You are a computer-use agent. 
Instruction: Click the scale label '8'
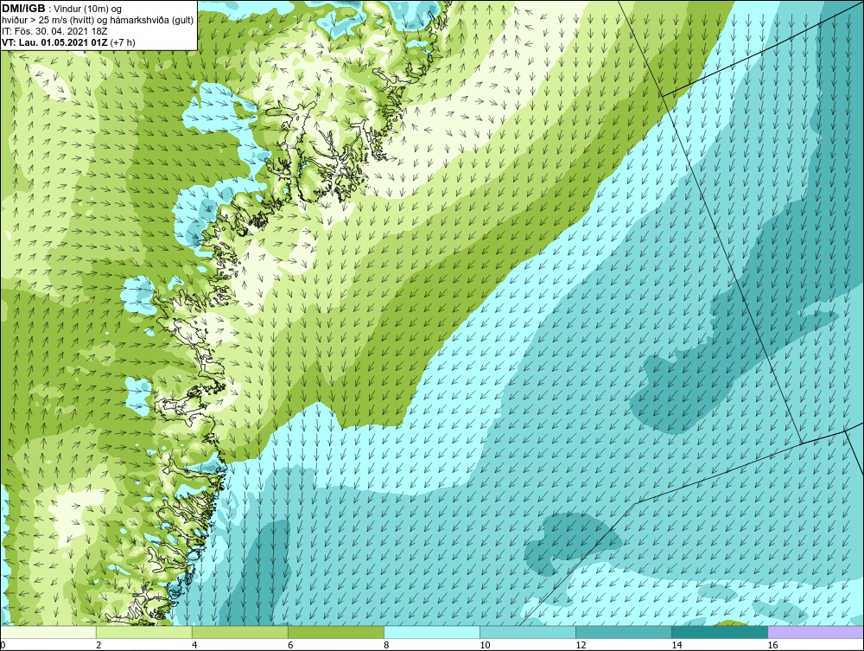coord(387,645)
